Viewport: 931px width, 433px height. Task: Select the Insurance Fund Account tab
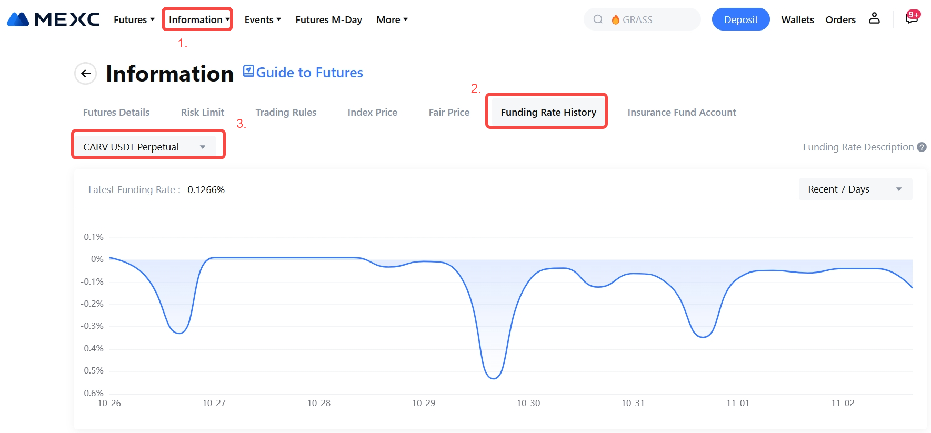click(x=682, y=112)
